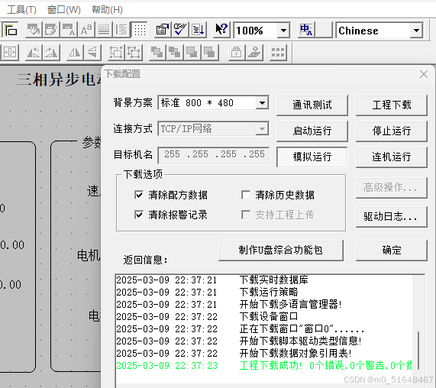The height and width of the screenshot is (388, 436).
Task: Open the Chinese language dropdown
Action: click(416, 31)
